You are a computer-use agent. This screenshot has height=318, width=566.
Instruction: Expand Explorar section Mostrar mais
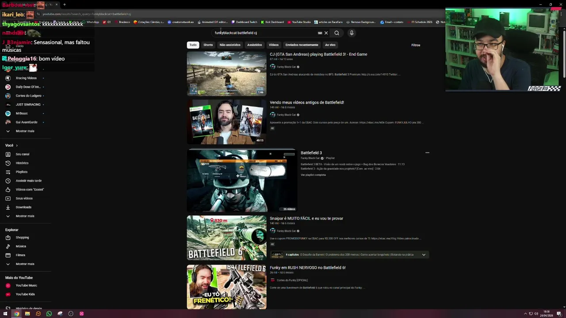25,264
